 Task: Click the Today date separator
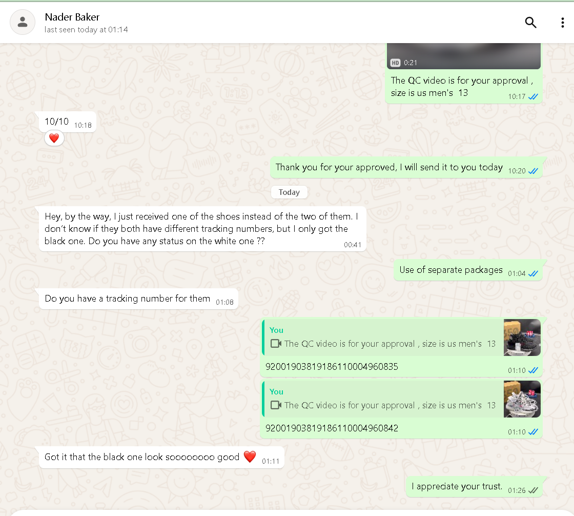(x=289, y=192)
